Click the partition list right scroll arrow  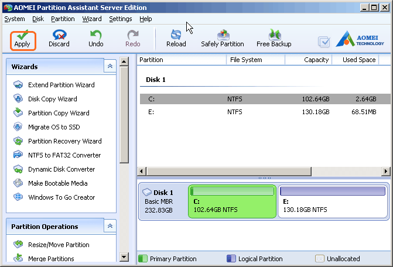[386, 172]
